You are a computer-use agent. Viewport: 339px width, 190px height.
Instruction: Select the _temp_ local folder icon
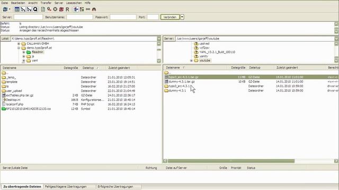coord(4,78)
